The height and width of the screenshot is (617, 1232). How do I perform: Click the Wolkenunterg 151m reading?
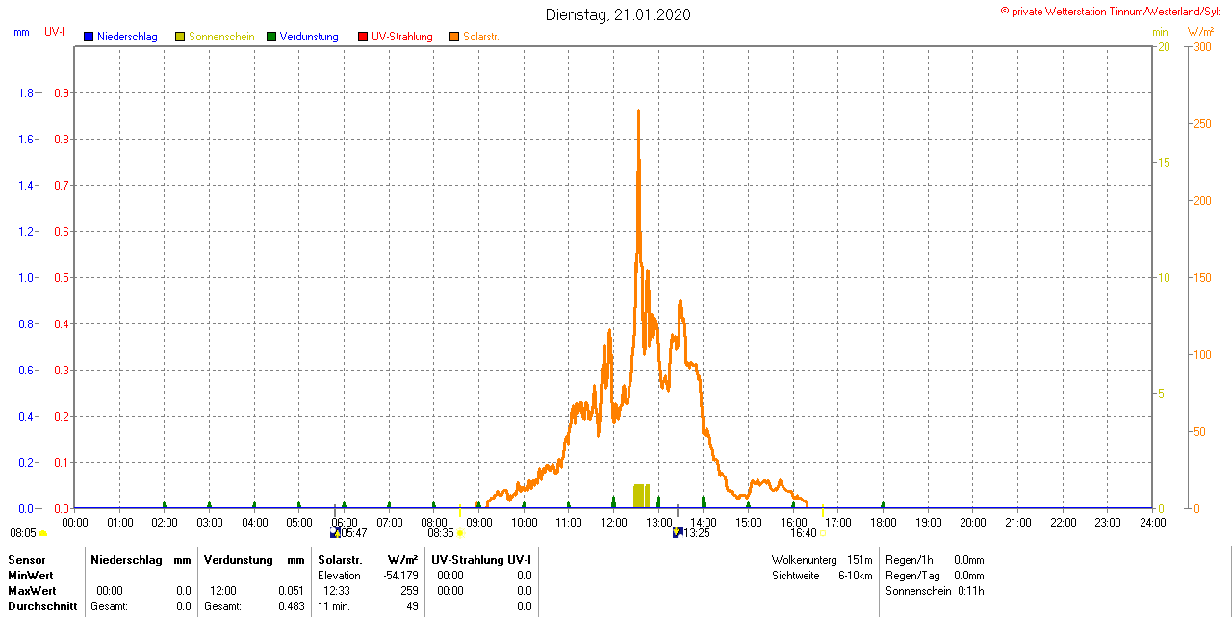[x=822, y=559]
